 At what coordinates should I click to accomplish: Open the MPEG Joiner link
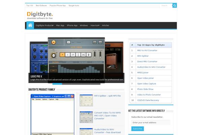143,73
